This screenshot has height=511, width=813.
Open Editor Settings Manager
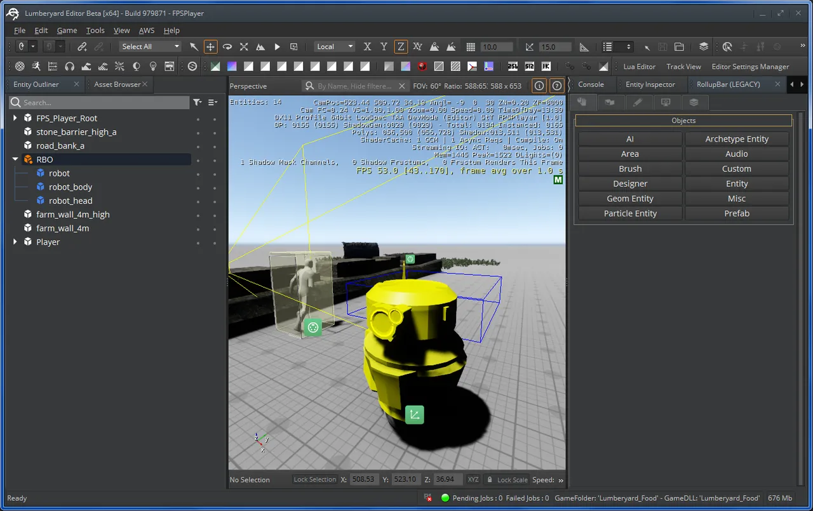750,66
